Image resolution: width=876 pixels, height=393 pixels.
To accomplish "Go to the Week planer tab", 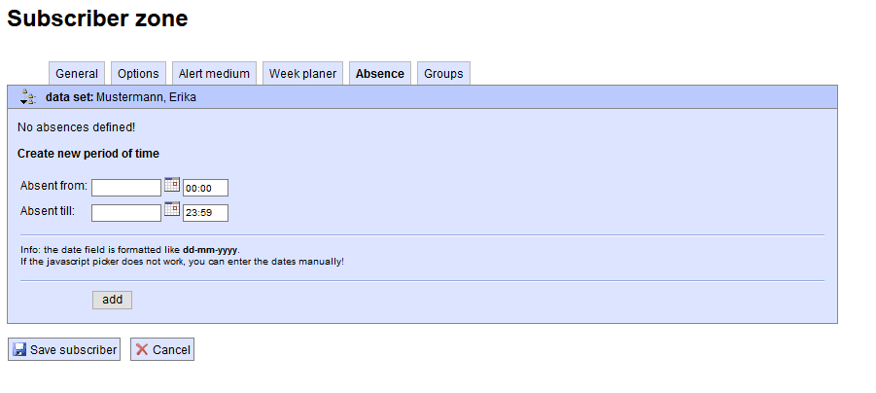I will pos(302,74).
